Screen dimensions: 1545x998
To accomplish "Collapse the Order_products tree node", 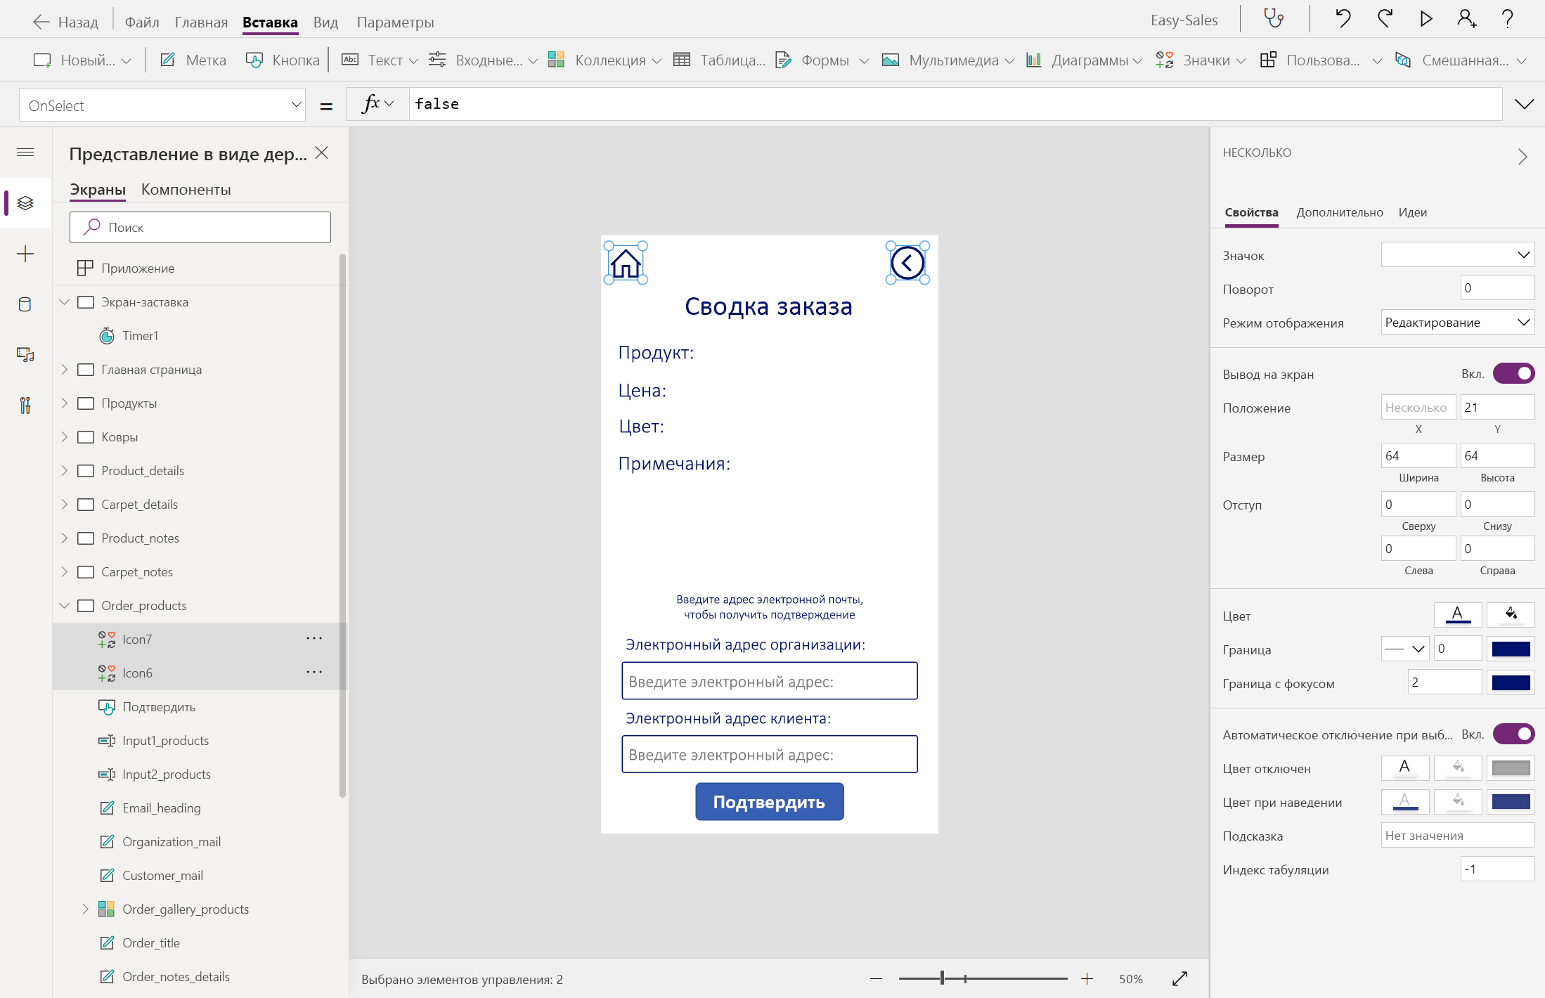I will tap(65, 605).
